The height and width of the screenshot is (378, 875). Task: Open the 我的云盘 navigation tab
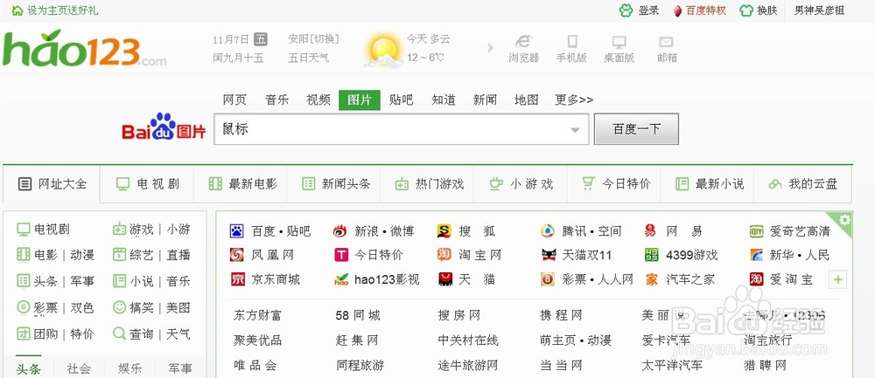coord(802,183)
